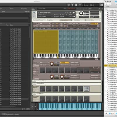Open the Wave Editor external window button

[85, 20]
